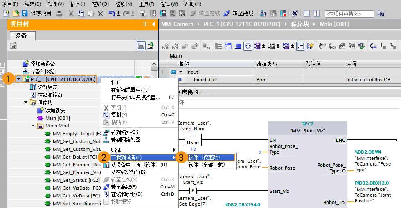The image size is (401, 208).
Task: Click the Copy toolbar icon
Action: [x=81, y=13]
